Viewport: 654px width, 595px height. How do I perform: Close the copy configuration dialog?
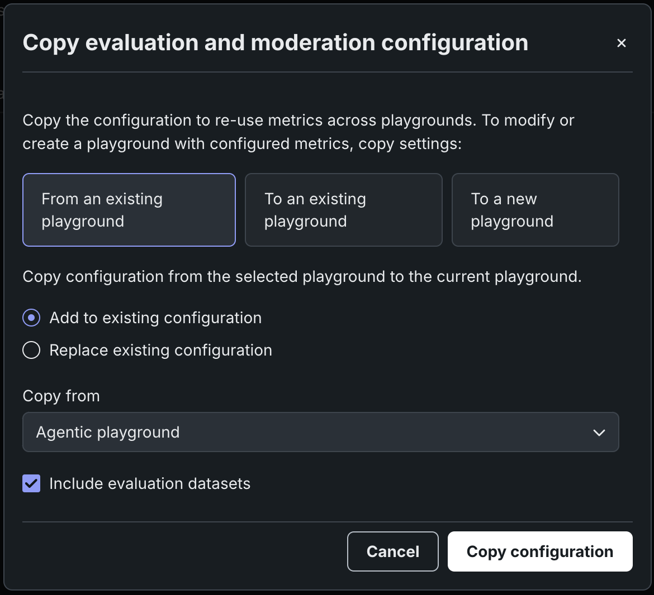click(621, 43)
